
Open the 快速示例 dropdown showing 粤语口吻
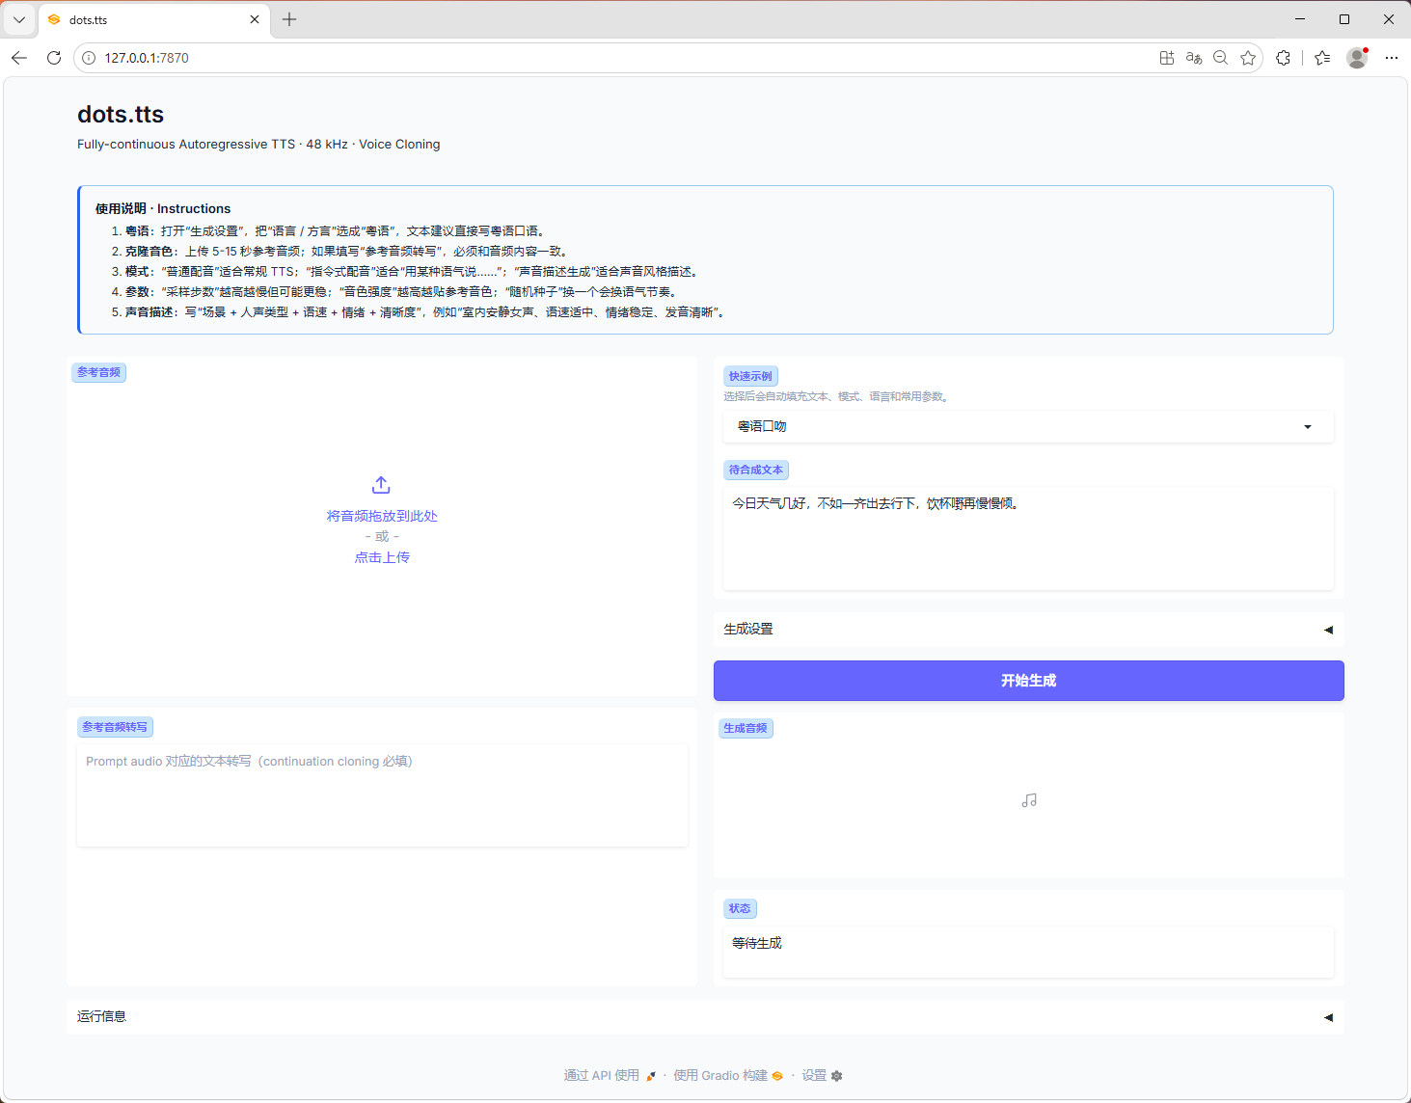1028,426
